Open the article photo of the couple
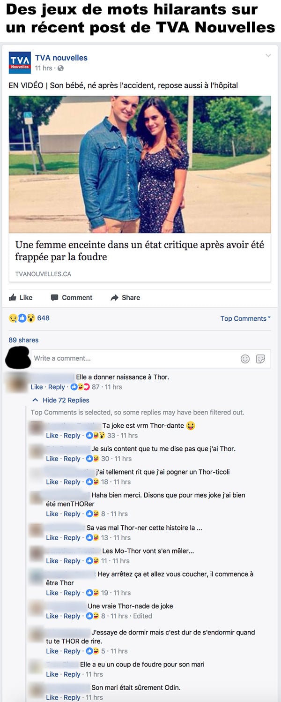Screen dimensions: 281x702 pyautogui.click(x=140, y=165)
